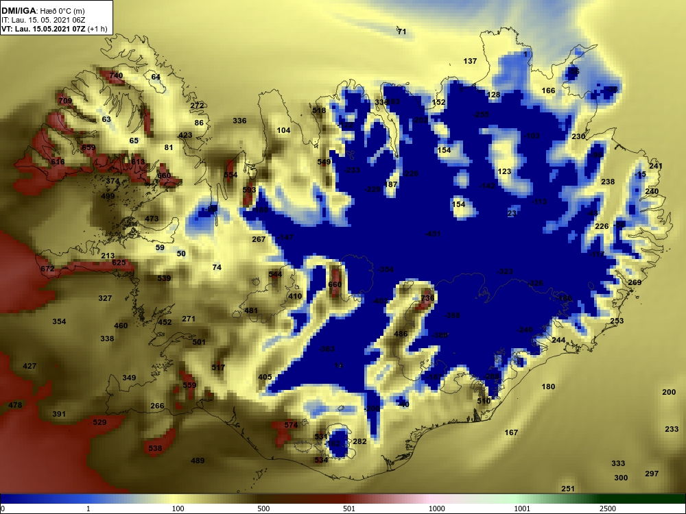
Task: Click the map value '272'
Action: [197, 106]
